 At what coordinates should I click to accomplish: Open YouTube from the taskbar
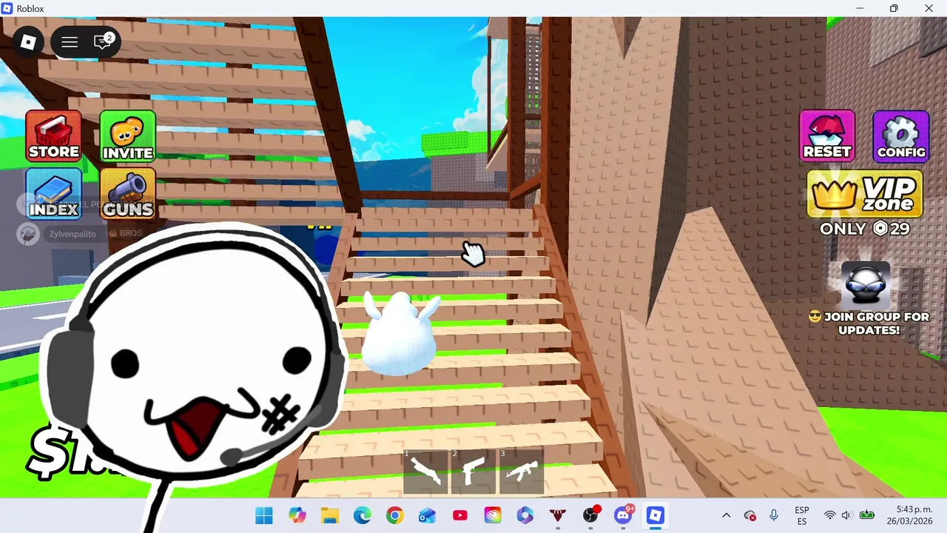point(459,515)
